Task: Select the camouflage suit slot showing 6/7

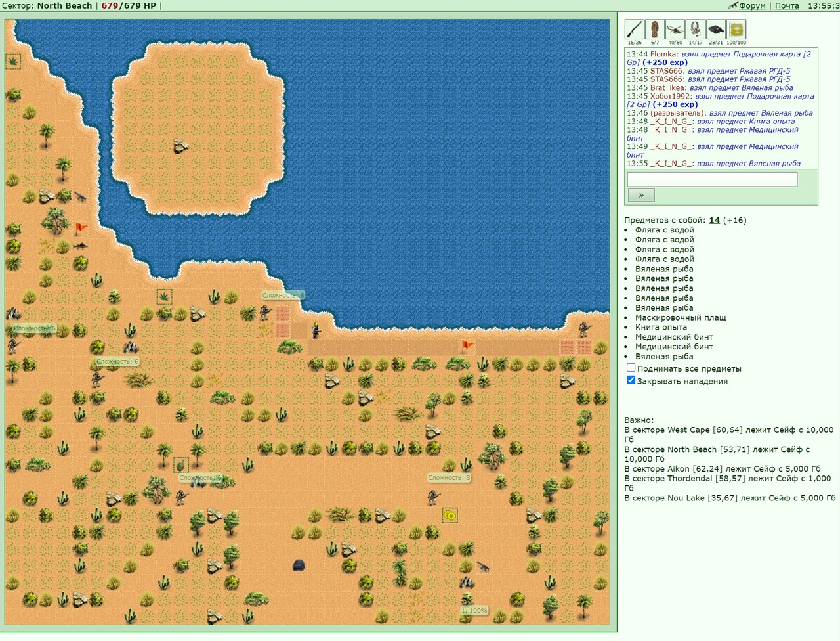Action: 655,30
